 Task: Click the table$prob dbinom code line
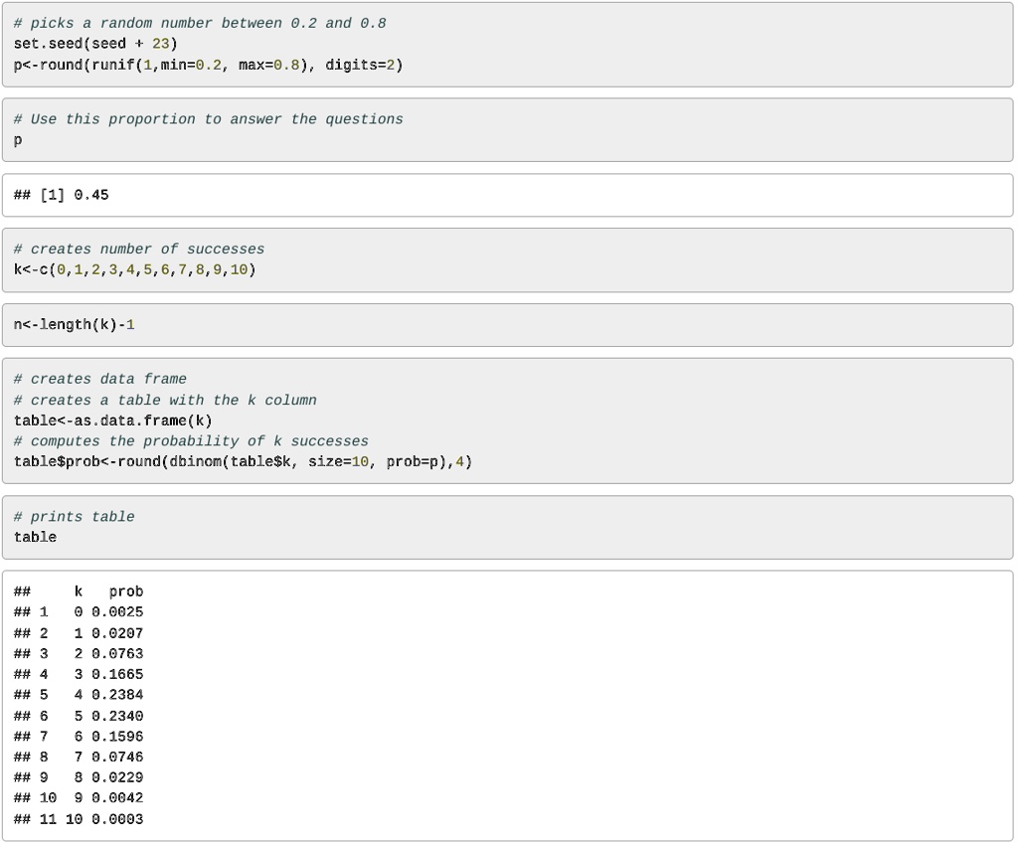click(243, 461)
